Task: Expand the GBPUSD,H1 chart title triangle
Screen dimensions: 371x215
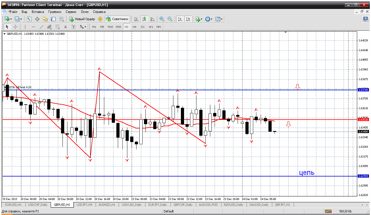Action: pos(5,34)
